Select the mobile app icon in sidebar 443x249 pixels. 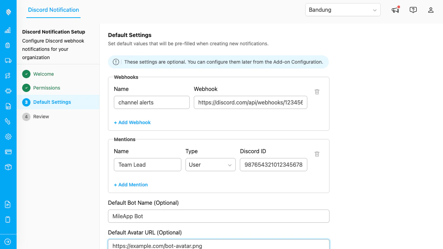[x=8, y=220]
